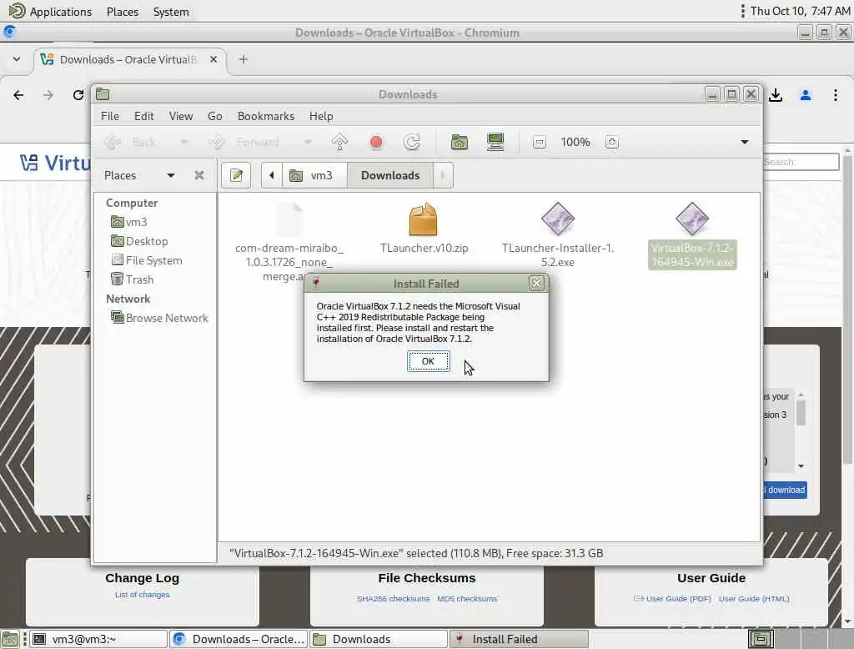Viewport: 854px width, 649px height.
Task: Open the View menu
Action: tap(181, 116)
